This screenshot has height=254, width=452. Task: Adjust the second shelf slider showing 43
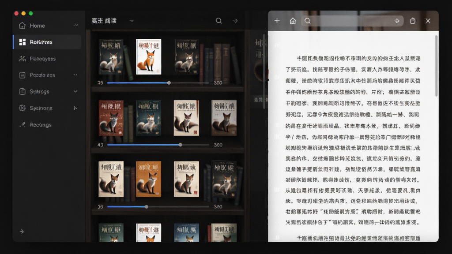click(x=158, y=145)
